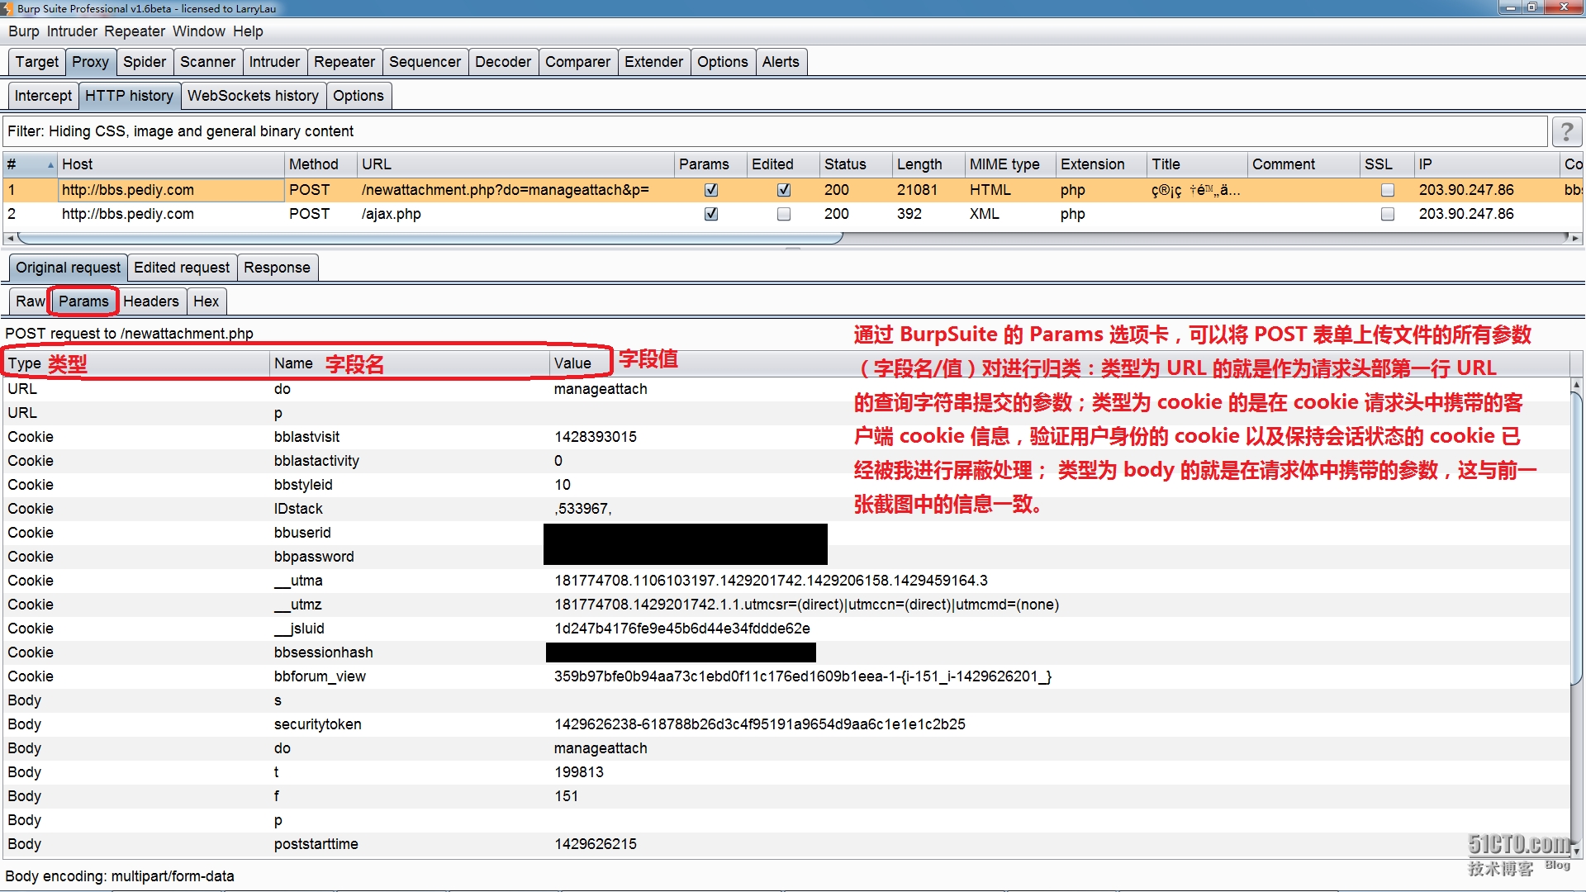Screen dimensions: 1586x892
Task: Select the bbsessionhash cookie row
Action: [786, 652]
